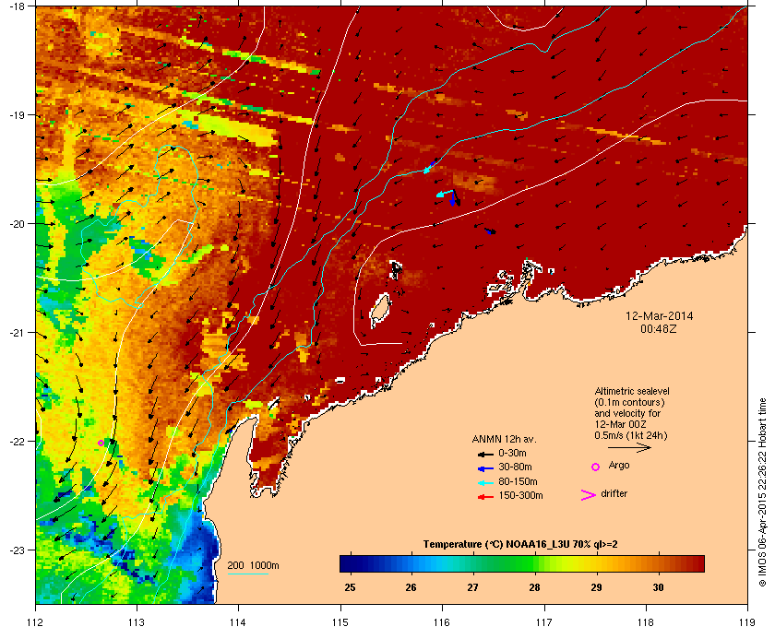Select the small outlined island near 20.4°S
Image resolution: width=775 pixels, height=627 pixels.
tap(396, 269)
